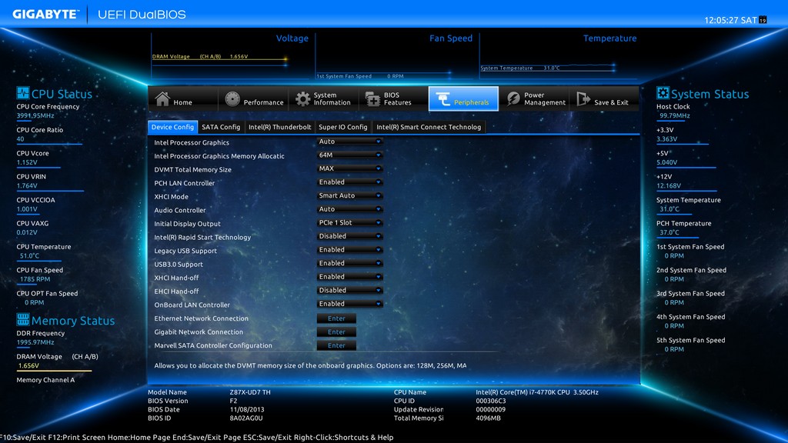
Task: Click the System Temperature graph reading 31.0°C
Action: [551, 68]
